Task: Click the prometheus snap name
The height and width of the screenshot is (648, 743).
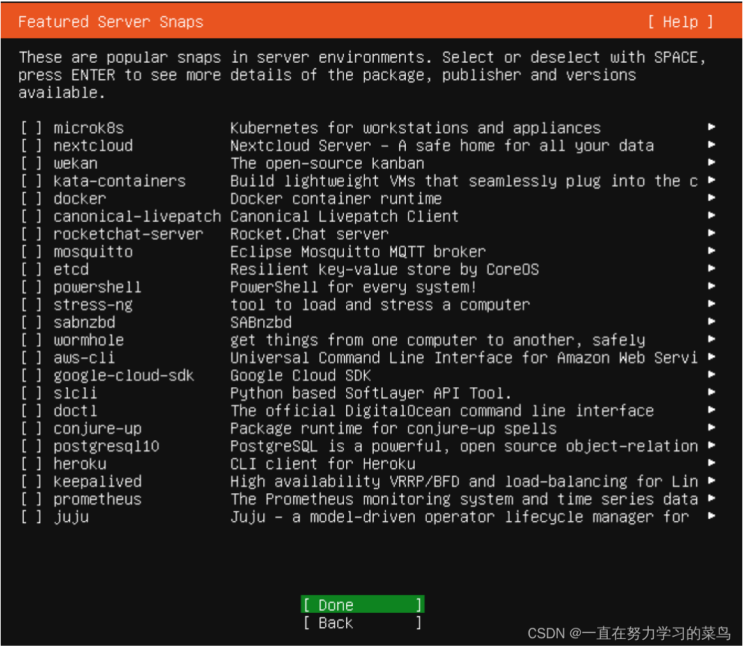Action: 97,499
